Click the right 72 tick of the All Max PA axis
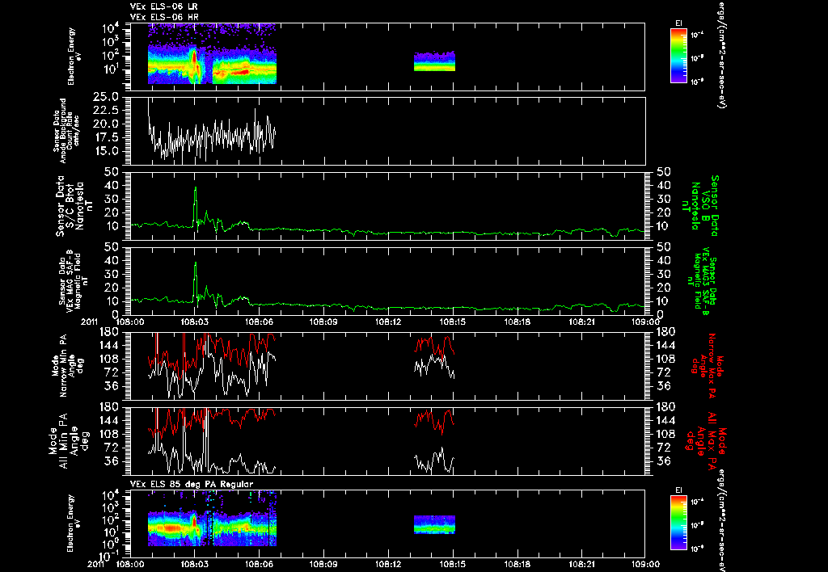Image resolution: width=828 pixels, height=572 pixels. [663, 448]
